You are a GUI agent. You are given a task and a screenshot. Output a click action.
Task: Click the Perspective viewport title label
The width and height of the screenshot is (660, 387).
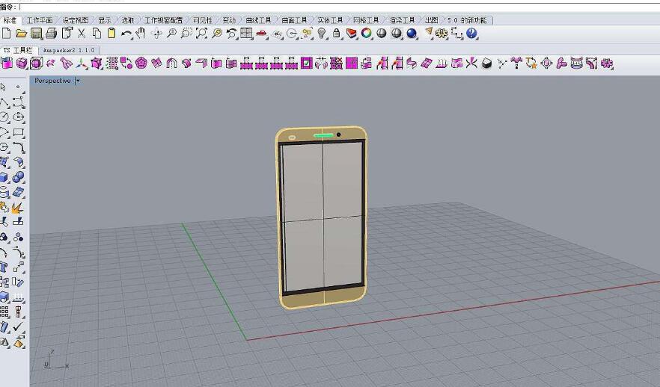click(52, 81)
